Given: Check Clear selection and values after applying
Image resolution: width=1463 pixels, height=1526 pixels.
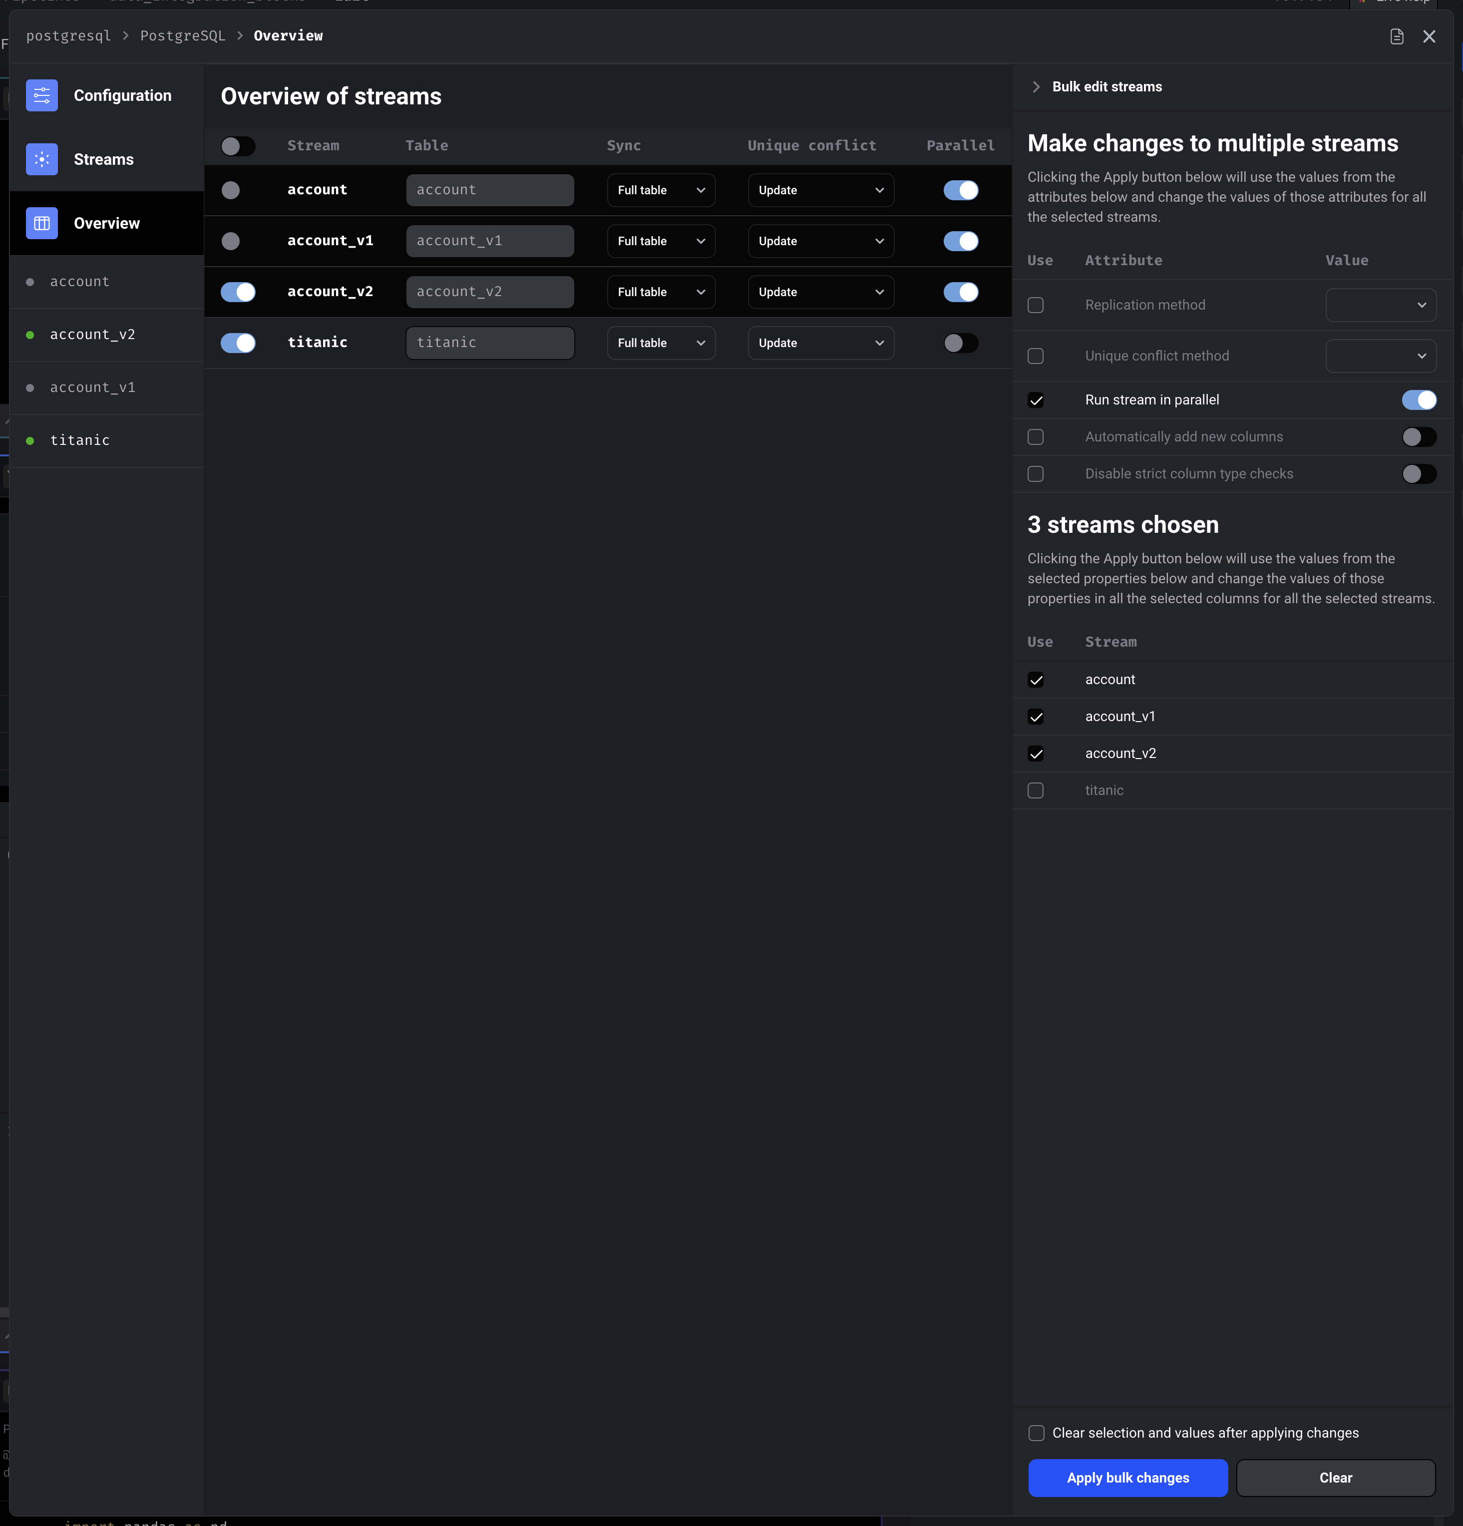Looking at the screenshot, I should [1036, 1433].
